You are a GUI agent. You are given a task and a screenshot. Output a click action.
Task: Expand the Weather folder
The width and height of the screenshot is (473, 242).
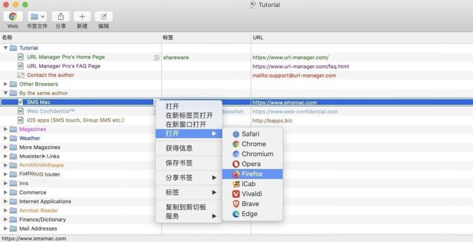(5, 138)
